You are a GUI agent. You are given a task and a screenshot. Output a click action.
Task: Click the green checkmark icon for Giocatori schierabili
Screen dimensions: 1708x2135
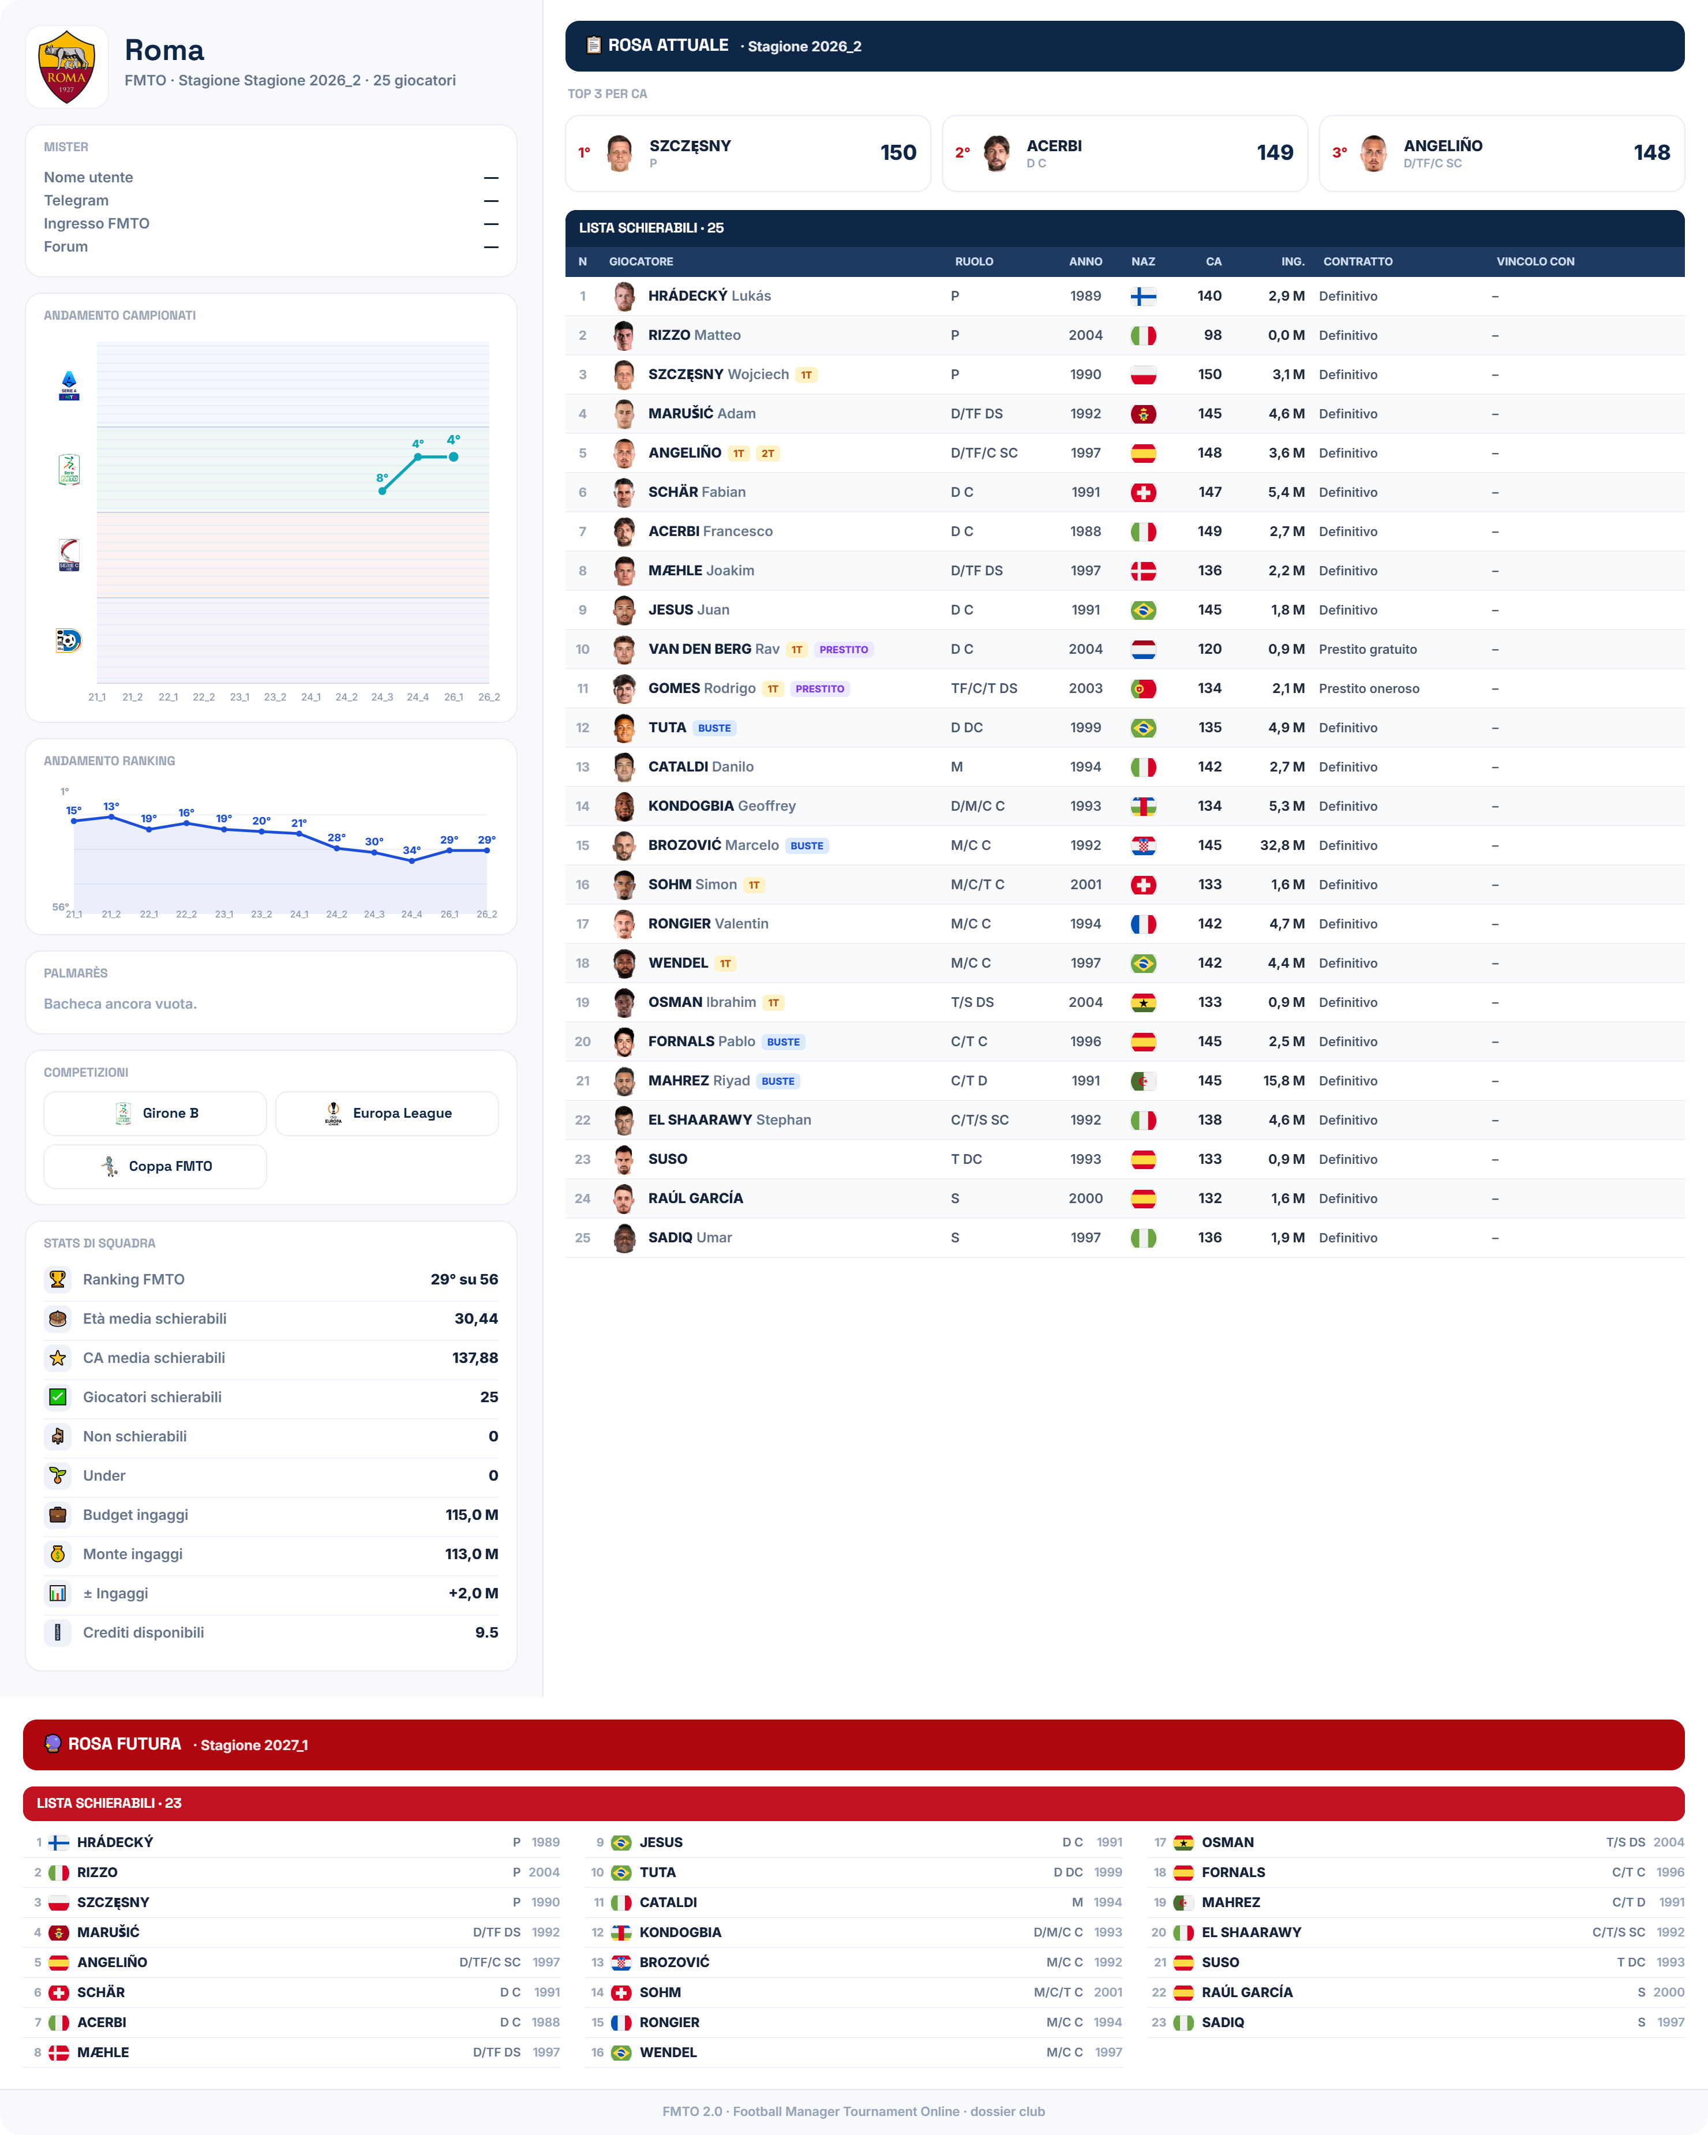click(x=58, y=1397)
